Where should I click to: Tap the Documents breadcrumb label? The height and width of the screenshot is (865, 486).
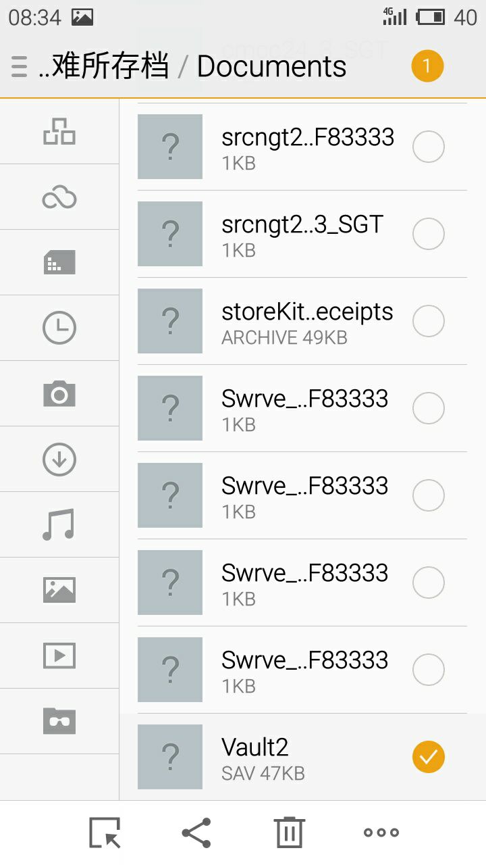(271, 67)
